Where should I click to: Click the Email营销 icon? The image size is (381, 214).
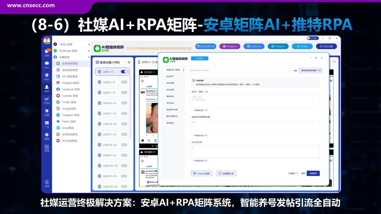pyautogui.click(x=58, y=128)
